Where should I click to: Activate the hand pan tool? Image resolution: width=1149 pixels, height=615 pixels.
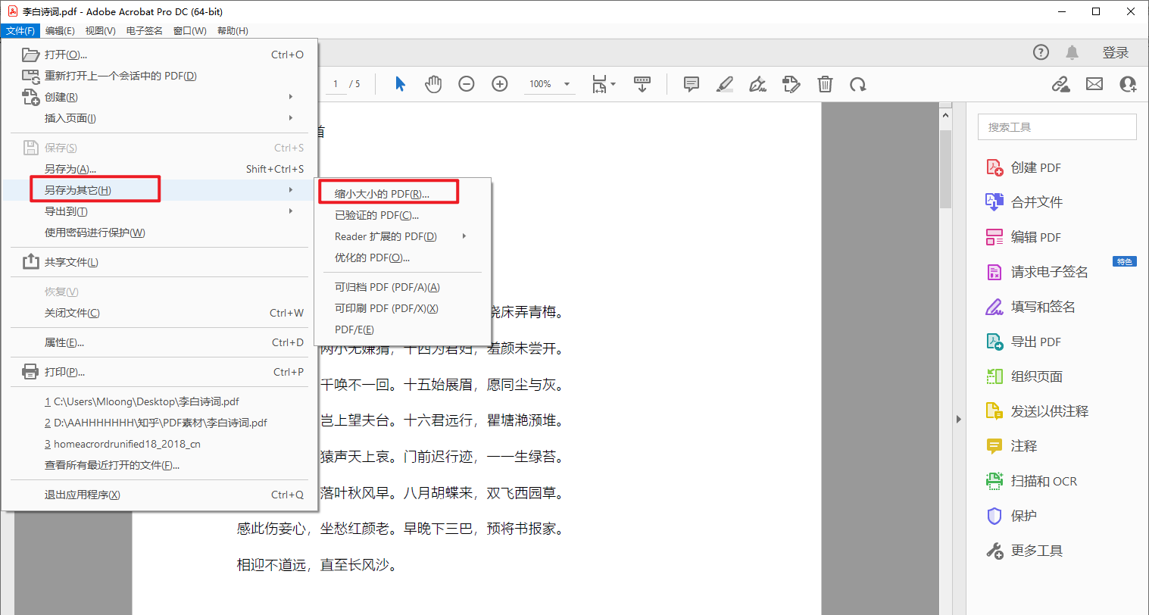point(433,84)
